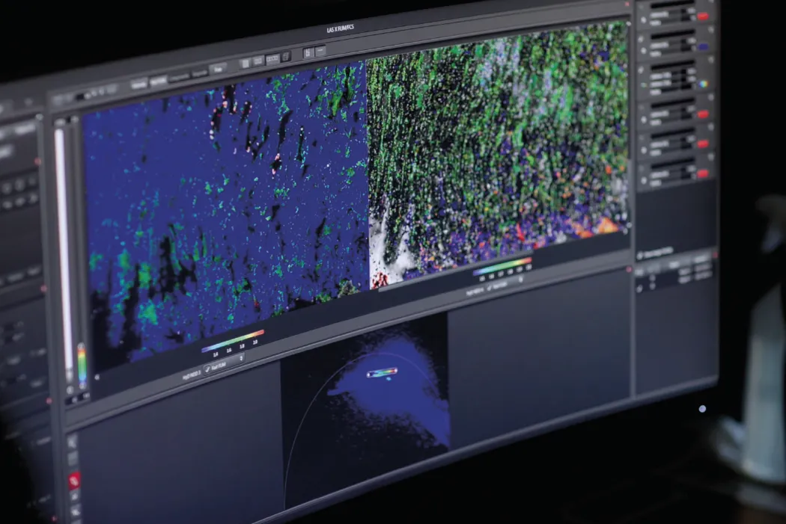Expand the section header below the channel list

pyautogui.click(x=642, y=256)
